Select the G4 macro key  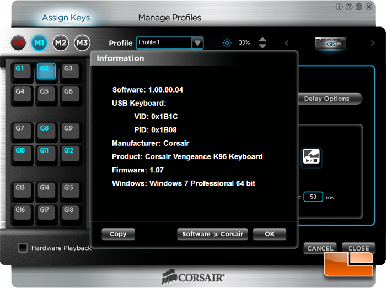22,94
